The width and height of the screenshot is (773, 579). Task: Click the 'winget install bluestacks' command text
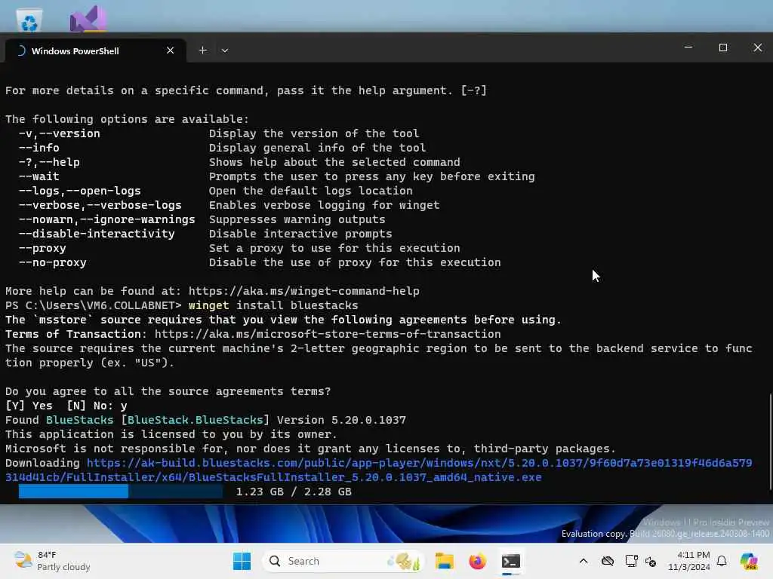coord(273,305)
